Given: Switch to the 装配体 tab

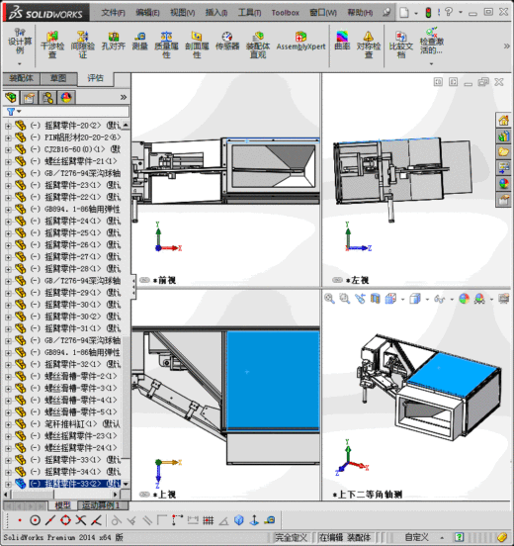Looking at the screenshot, I should (x=21, y=78).
